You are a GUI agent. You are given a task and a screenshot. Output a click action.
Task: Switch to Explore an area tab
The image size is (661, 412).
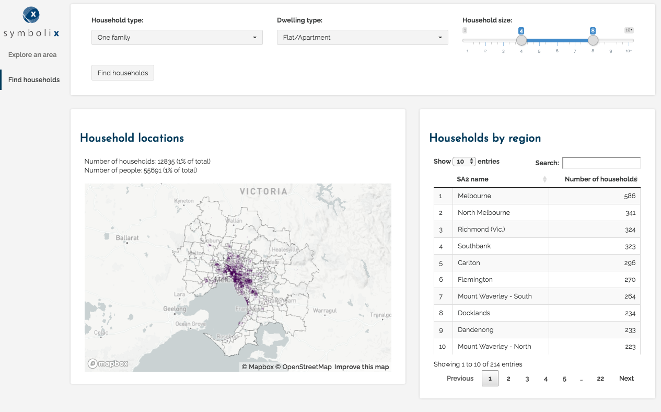pyautogui.click(x=32, y=55)
